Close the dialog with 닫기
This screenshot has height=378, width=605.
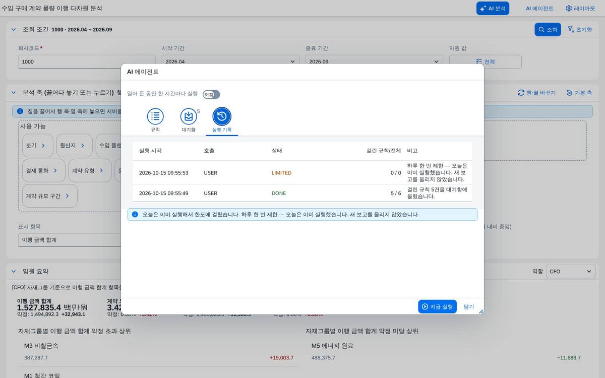pyautogui.click(x=469, y=306)
